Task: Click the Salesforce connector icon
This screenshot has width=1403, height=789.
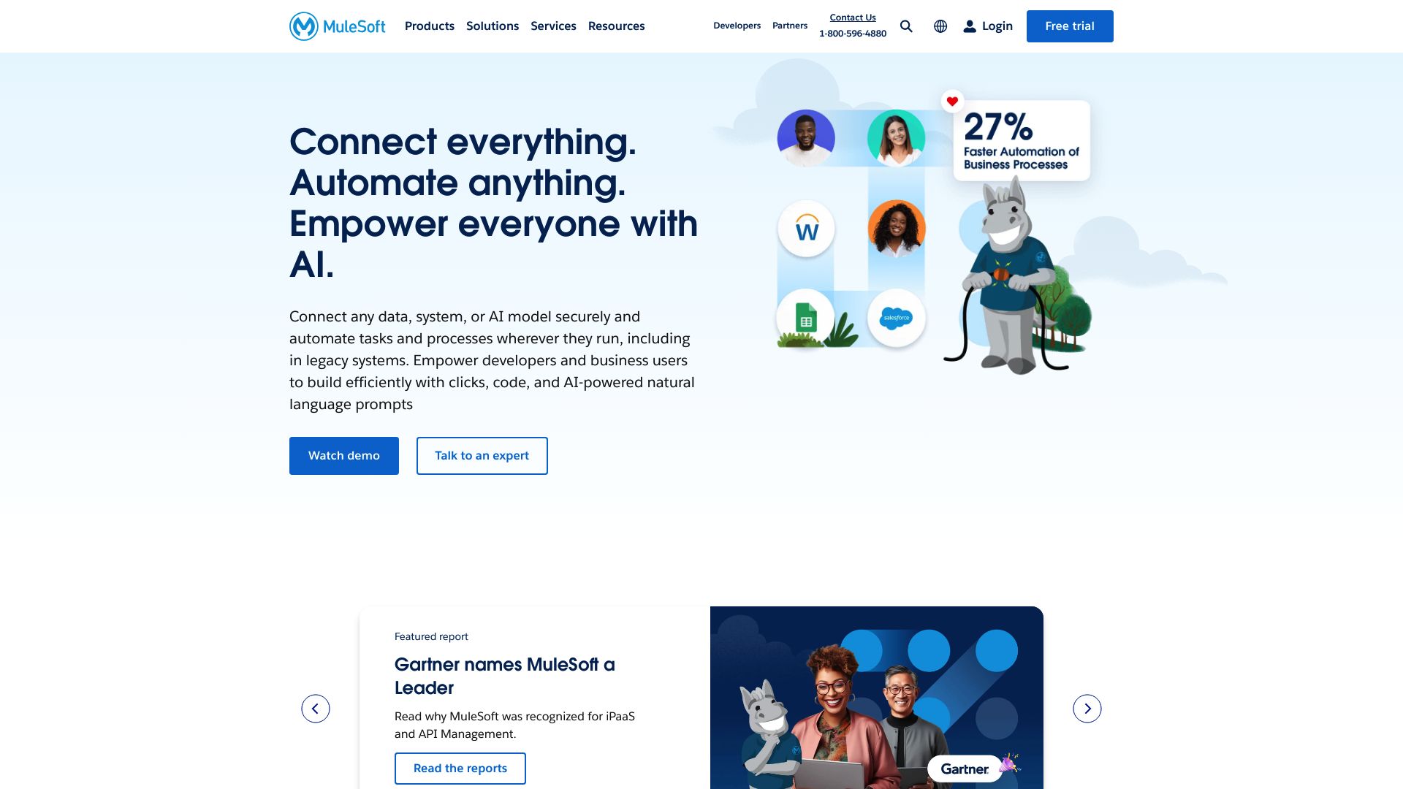Action: tap(894, 319)
